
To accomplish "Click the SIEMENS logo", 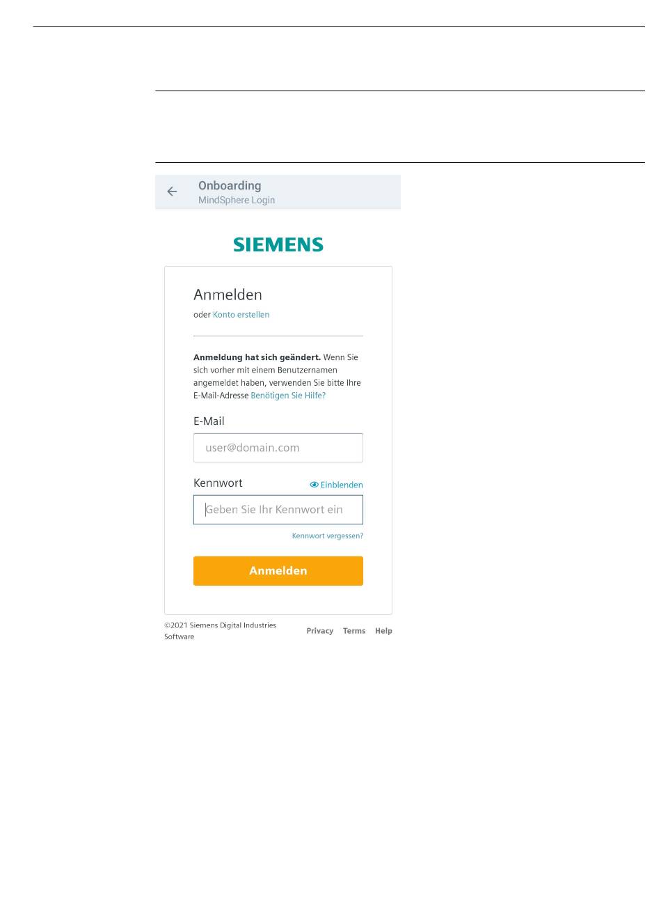I will click(278, 244).
